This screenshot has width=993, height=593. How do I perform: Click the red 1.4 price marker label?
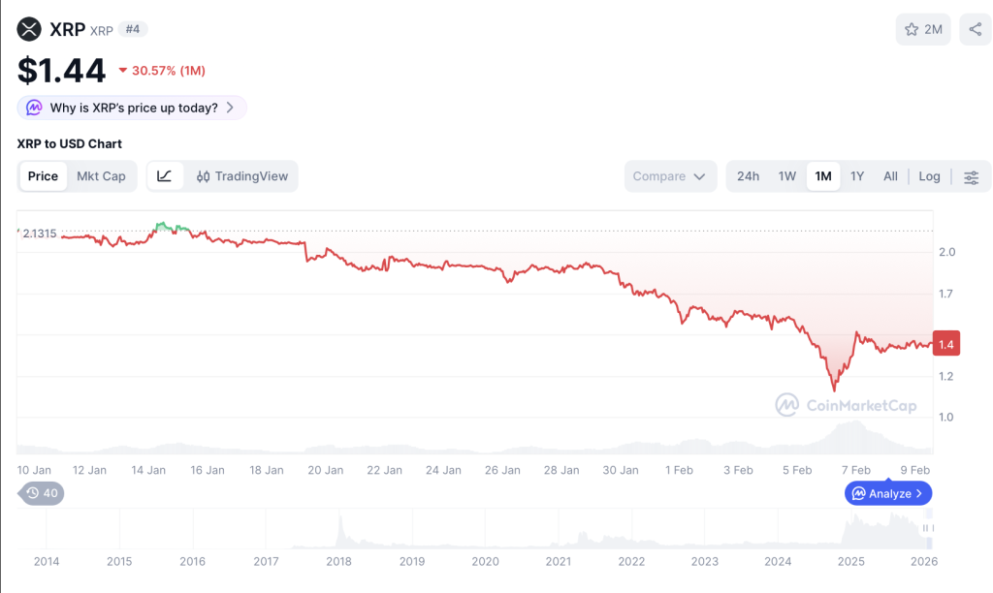(x=945, y=343)
